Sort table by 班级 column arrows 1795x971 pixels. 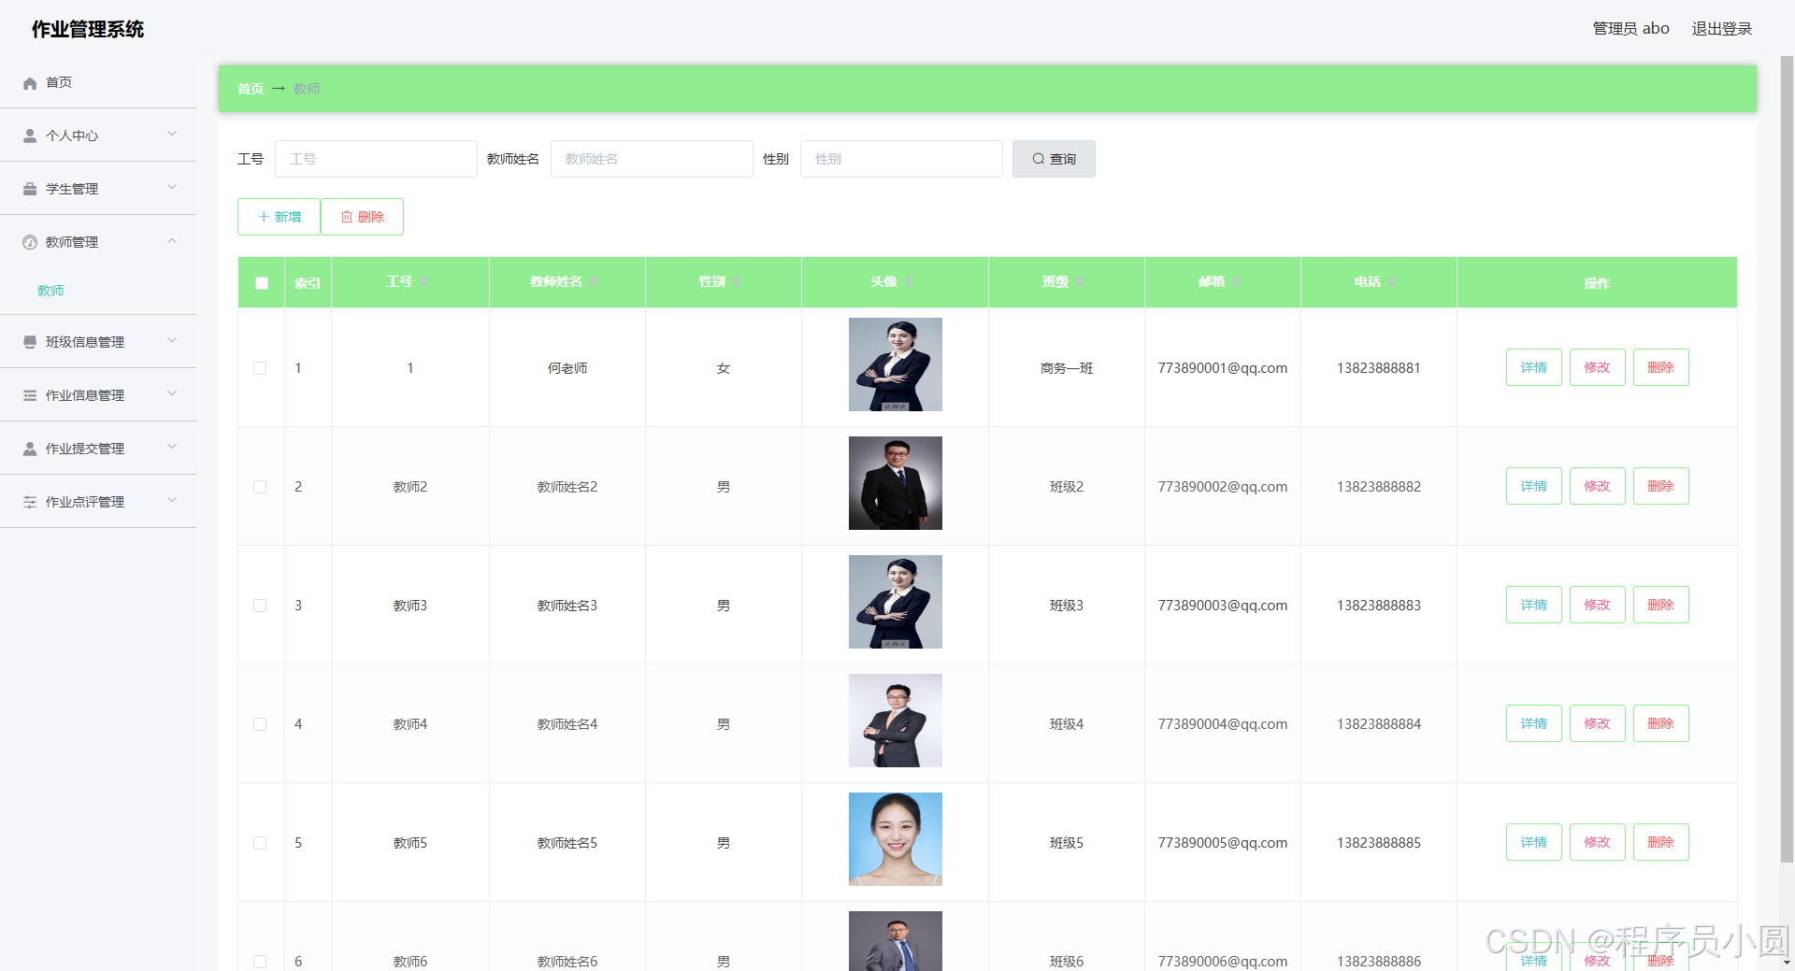point(1080,282)
